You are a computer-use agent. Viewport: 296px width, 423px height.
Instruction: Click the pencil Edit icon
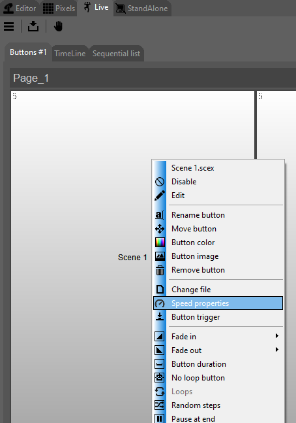160,195
